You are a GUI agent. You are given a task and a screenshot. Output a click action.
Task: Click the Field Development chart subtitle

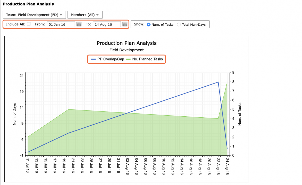[x=126, y=50]
